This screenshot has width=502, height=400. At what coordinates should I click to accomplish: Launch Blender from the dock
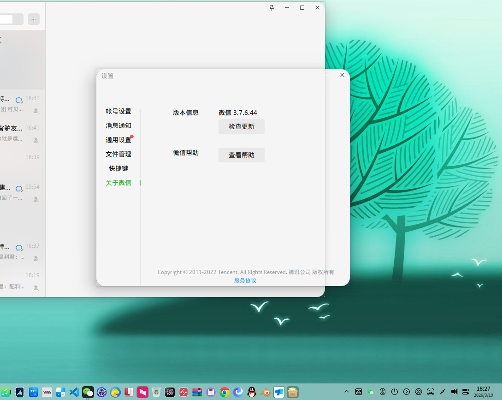[x=266, y=392]
